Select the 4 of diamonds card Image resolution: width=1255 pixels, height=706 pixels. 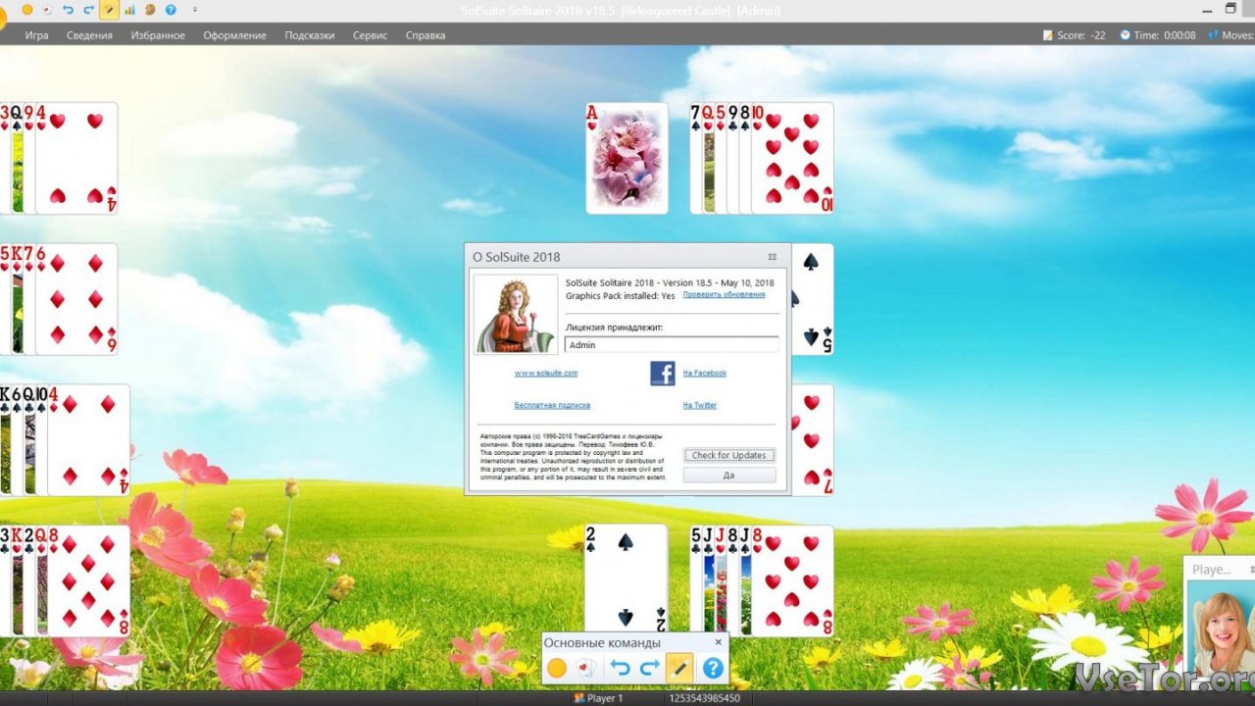89,440
